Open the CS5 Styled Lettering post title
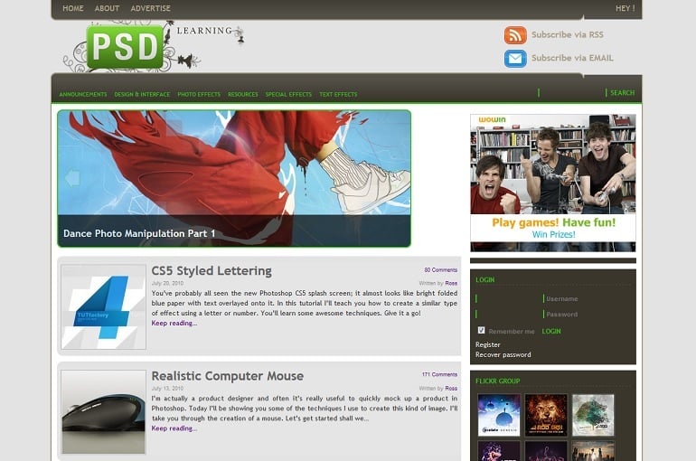 pos(212,270)
